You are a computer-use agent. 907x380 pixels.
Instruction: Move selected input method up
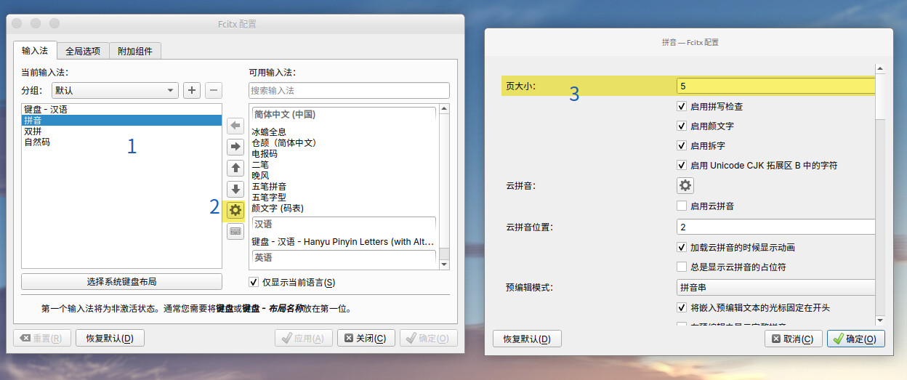tap(235, 168)
